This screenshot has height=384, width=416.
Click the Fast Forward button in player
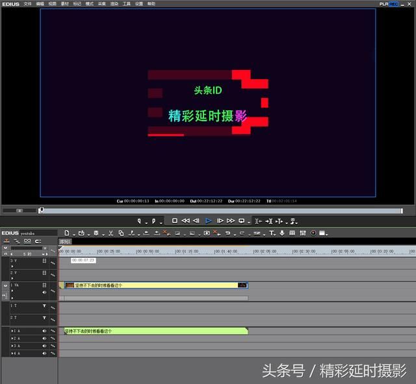click(231, 221)
